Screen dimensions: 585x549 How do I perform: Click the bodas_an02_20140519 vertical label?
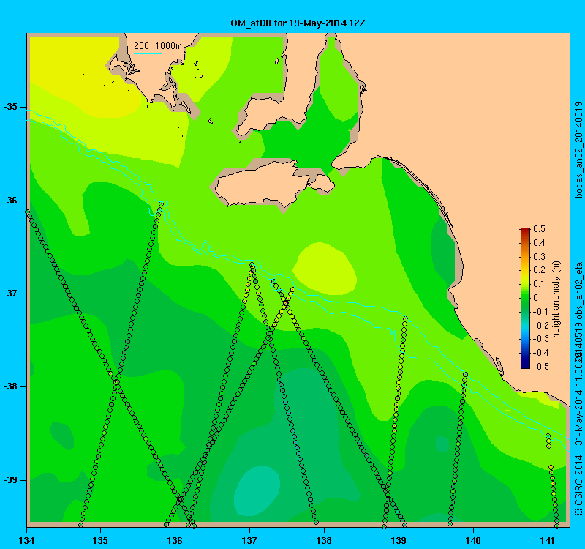(578, 150)
